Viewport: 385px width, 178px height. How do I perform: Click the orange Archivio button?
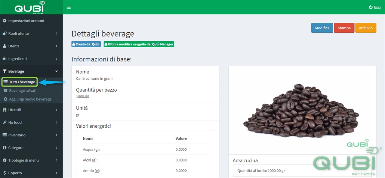click(366, 28)
